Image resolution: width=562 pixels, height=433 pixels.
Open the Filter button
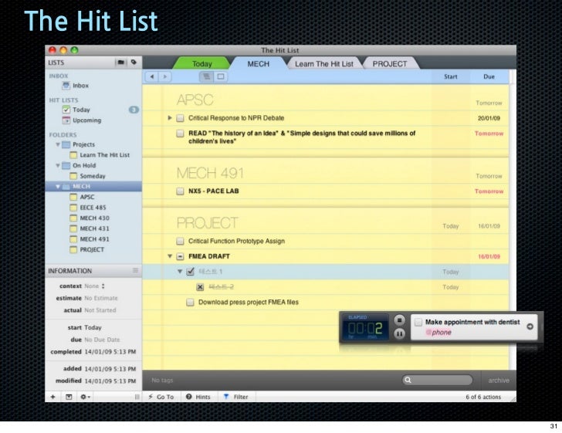coord(236,397)
